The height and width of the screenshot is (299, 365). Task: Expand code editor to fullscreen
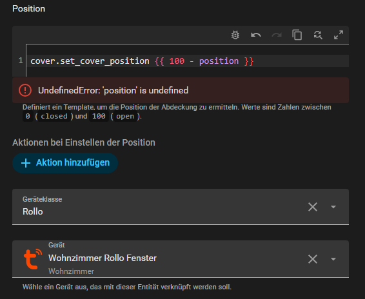click(x=339, y=35)
